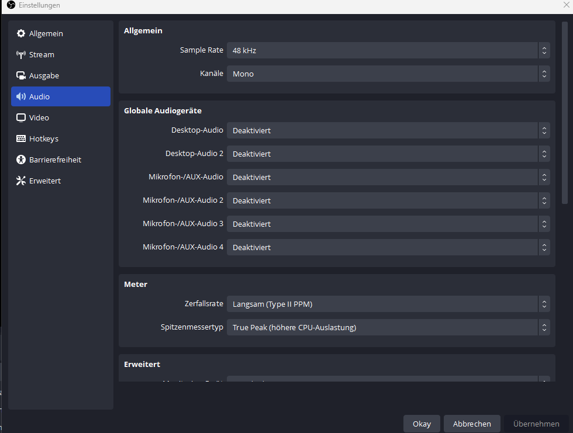The image size is (573, 433).
Task: Confirm settings with the Okay button
Action: pos(422,424)
